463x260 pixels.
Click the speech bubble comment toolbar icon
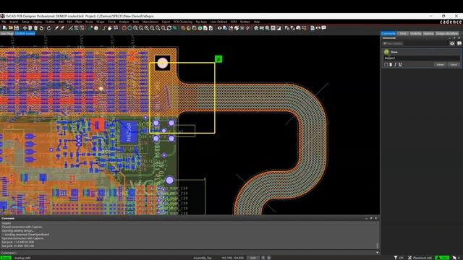[x=324, y=28]
